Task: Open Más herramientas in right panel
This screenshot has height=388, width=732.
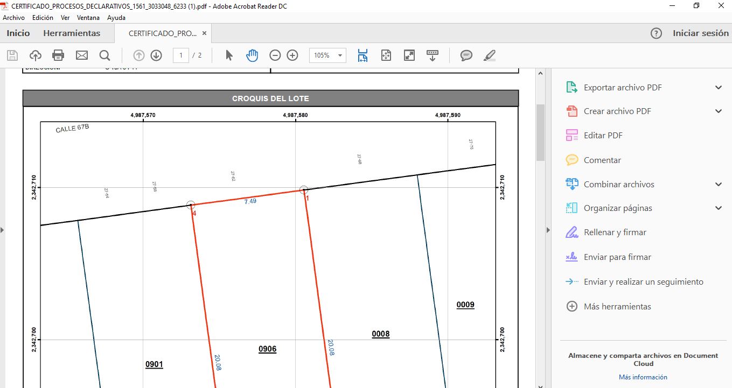Action: pos(617,307)
